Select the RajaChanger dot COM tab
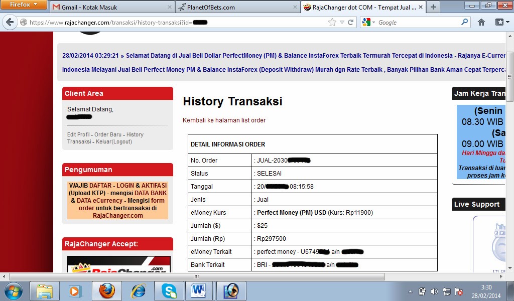Image resolution: width=514 pixels, height=301 pixels. click(363, 7)
